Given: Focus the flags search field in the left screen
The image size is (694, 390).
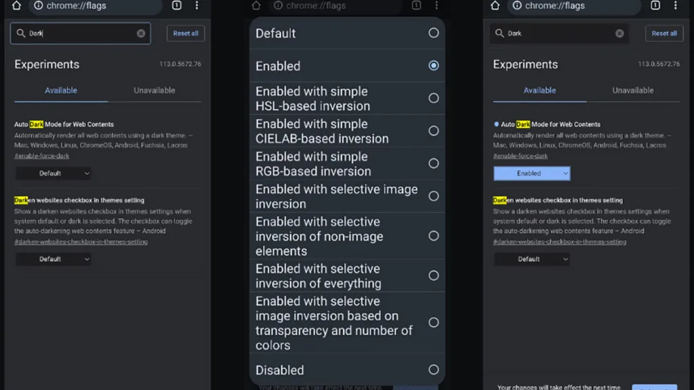Looking at the screenshot, I should (x=81, y=33).
